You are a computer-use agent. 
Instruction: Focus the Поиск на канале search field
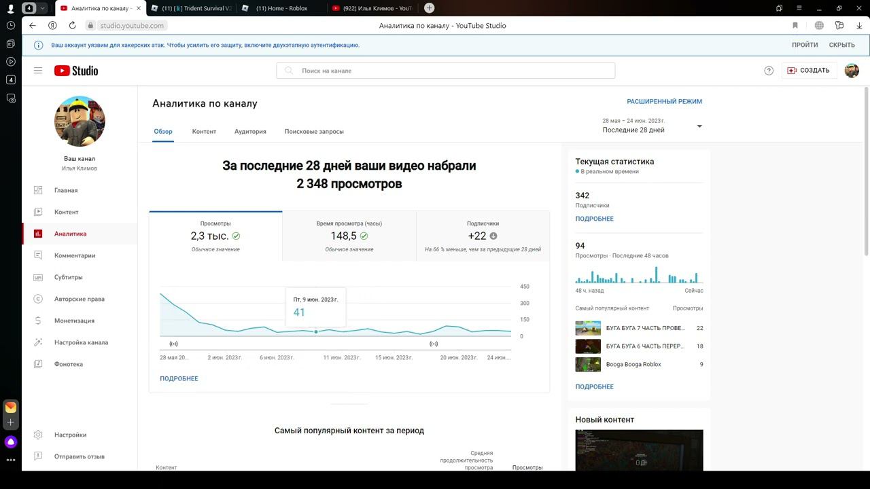(446, 71)
